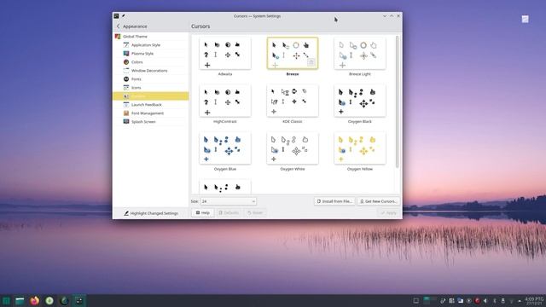546x307 pixels.
Task: Click the green circular taskbar icon
Action: (x=49, y=301)
